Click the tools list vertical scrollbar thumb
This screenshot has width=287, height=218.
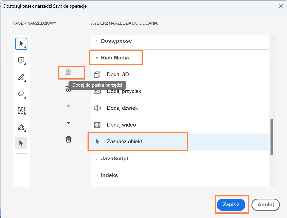click(272, 137)
